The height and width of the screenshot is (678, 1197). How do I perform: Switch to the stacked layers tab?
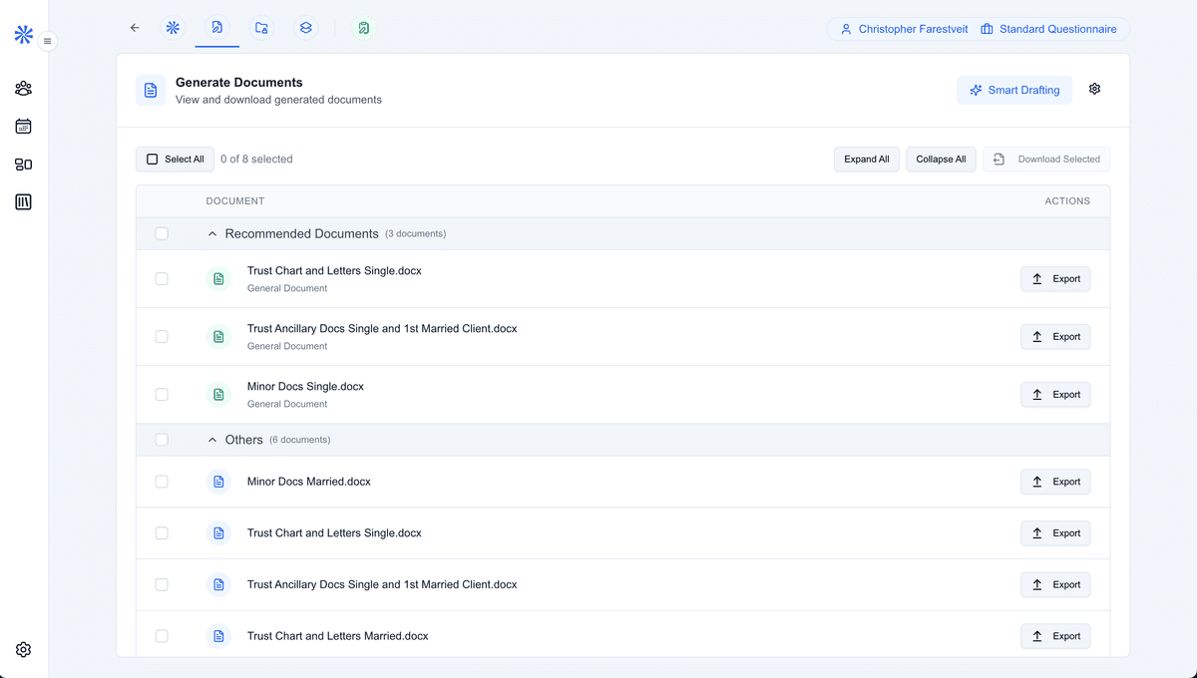click(306, 28)
